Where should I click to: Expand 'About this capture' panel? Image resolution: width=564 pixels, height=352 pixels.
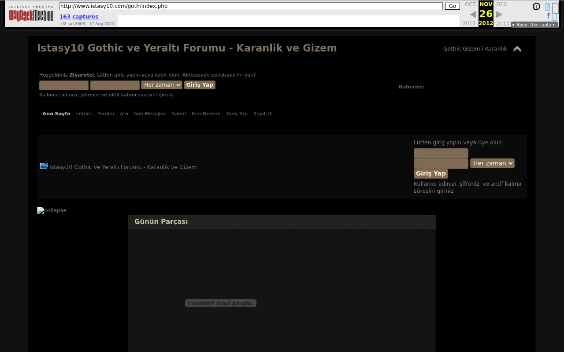point(534,25)
